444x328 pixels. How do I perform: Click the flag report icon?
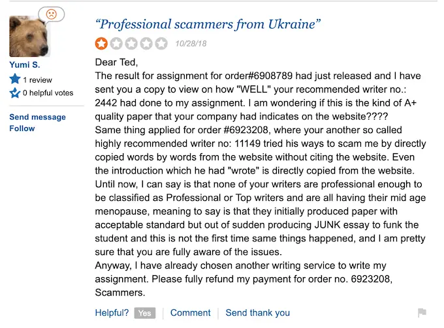pyautogui.click(x=422, y=313)
